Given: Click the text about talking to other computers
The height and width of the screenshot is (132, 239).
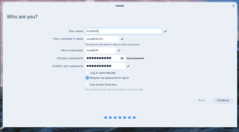Looking at the screenshot, I should (113, 44).
